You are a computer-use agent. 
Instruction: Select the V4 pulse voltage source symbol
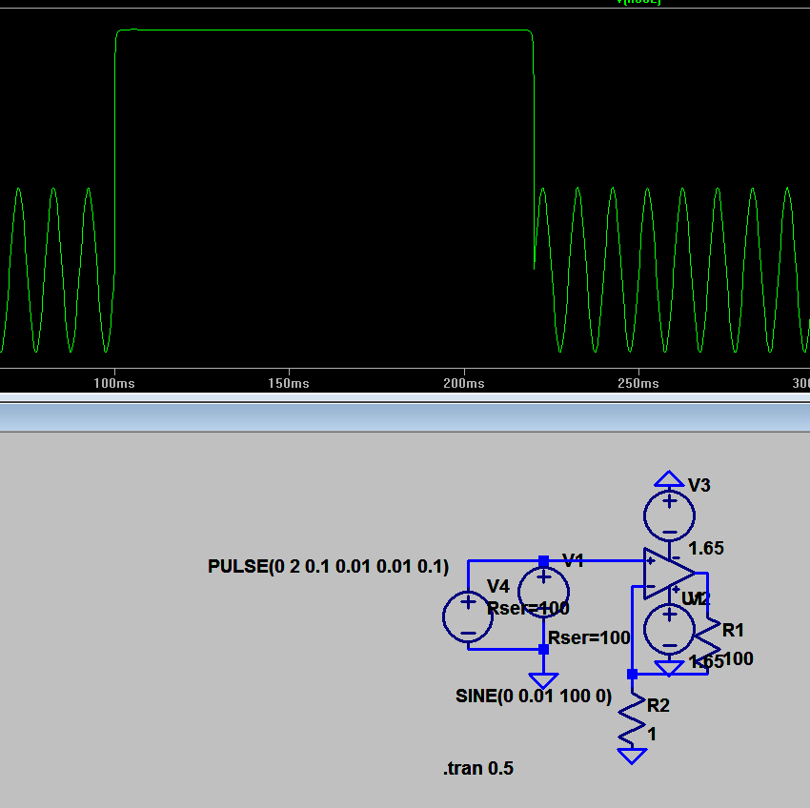(x=468, y=616)
